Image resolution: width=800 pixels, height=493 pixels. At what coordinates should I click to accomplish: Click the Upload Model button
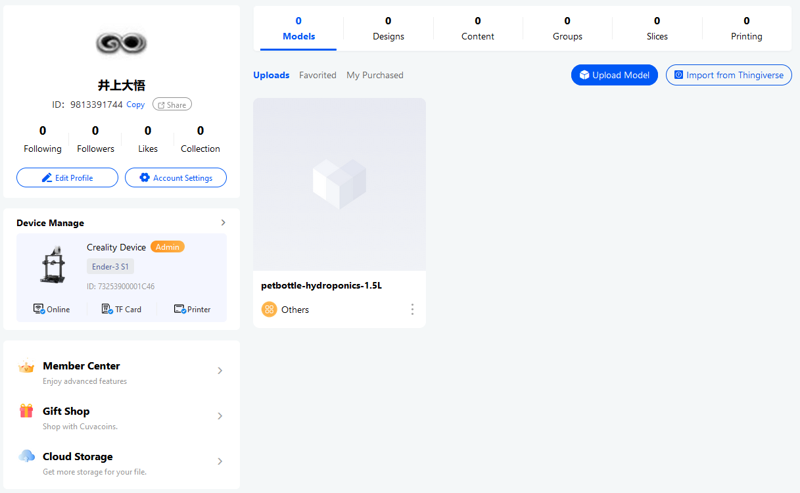(615, 75)
